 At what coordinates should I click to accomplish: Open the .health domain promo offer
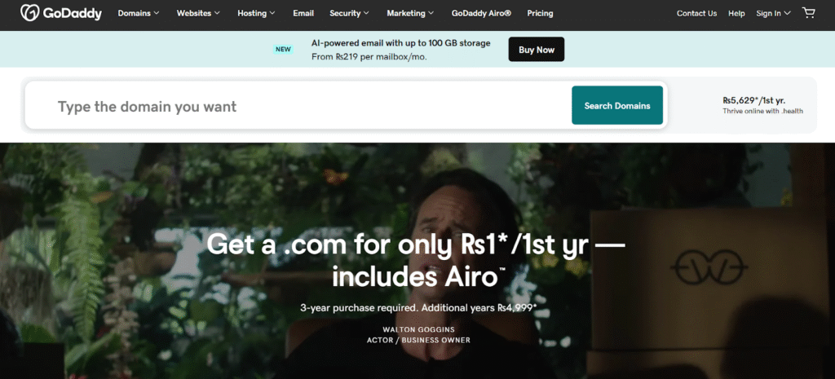pos(762,105)
